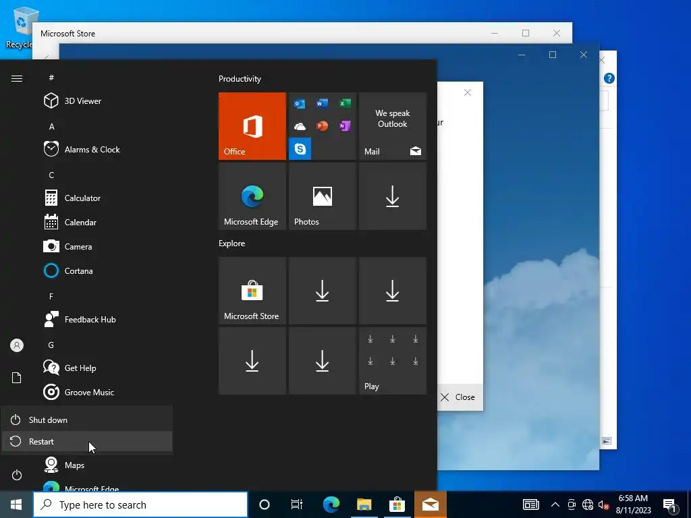The height and width of the screenshot is (518, 691).
Task: Click the taskbar search box
Action: (x=140, y=505)
